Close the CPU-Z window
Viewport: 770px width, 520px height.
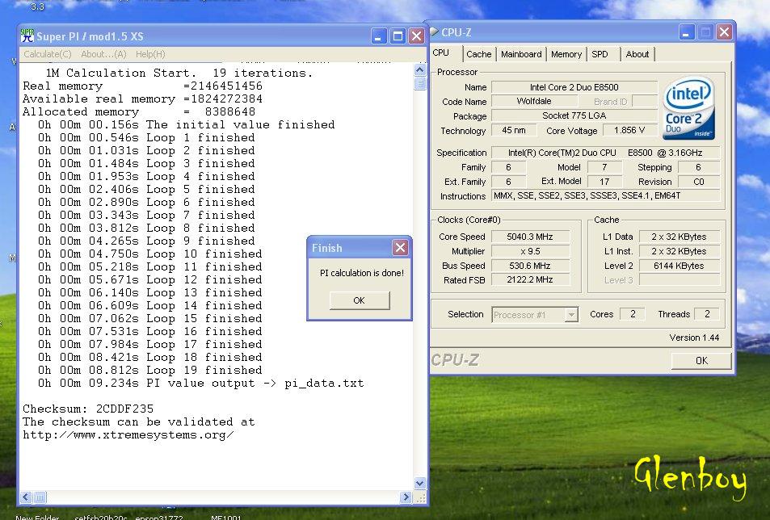(724, 32)
